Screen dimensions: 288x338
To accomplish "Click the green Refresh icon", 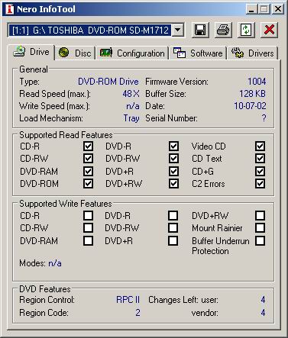I will pyautogui.click(x=246, y=30).
